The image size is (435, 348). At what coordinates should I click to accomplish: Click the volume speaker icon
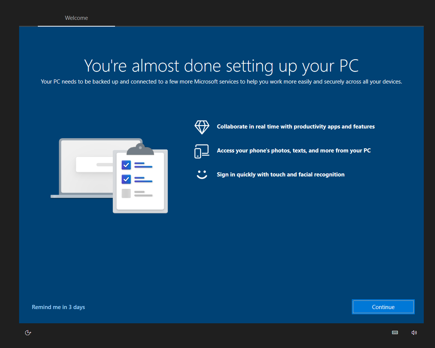414,333
